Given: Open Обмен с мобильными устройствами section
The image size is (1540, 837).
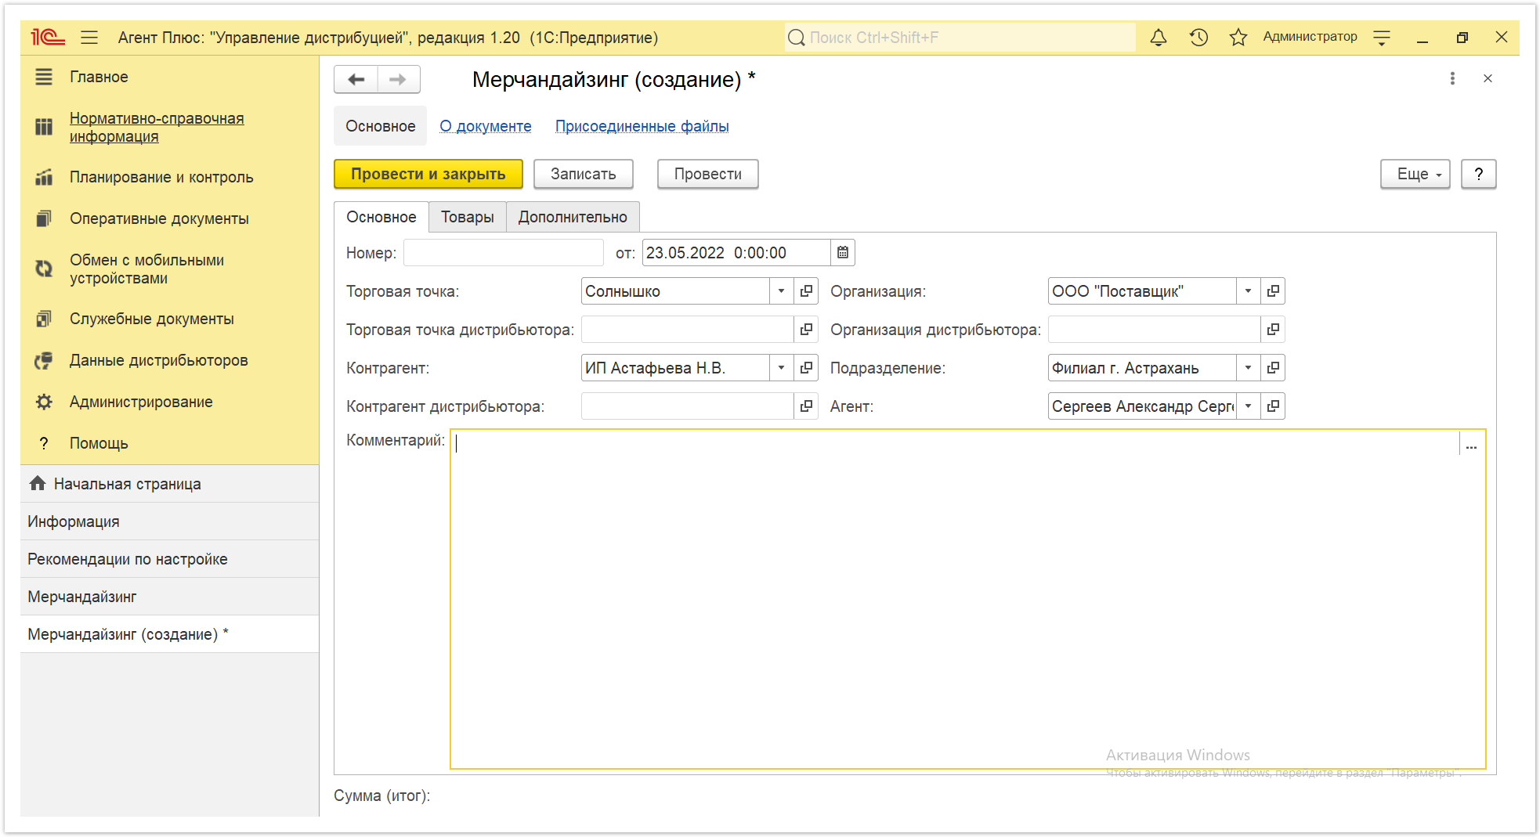Looking at the screenshot, I should (169, 269).
